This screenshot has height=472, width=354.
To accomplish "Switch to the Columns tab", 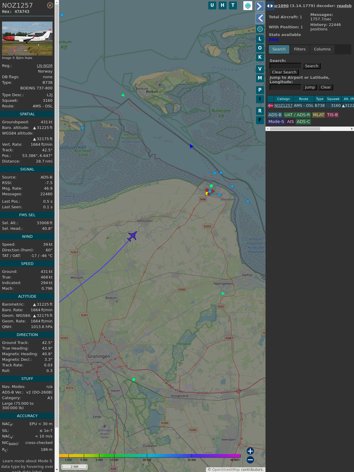I will pyautogui.click(x=322, y=49).
